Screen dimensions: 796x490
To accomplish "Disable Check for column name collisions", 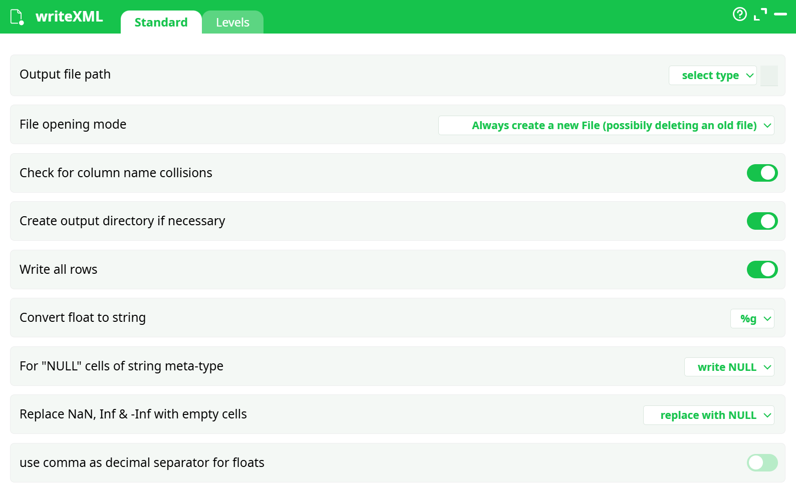I will (x=762, y=173).
